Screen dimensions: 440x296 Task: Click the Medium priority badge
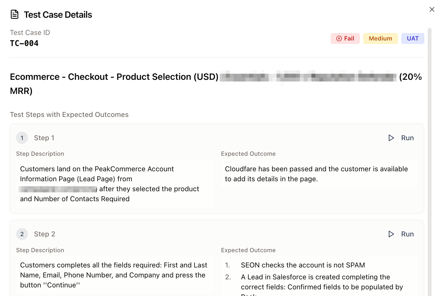(x=380, y=39)
